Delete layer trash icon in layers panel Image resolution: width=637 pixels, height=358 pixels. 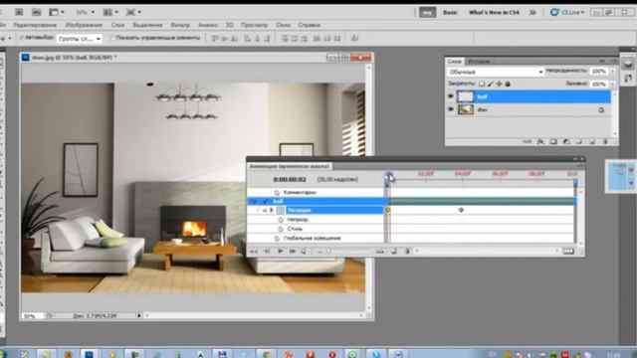click(605, 141)
